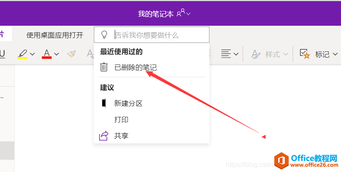Select 已删除的笔记 menu entry
Viewport: 341px width, 172px height.
pos(152,67)
